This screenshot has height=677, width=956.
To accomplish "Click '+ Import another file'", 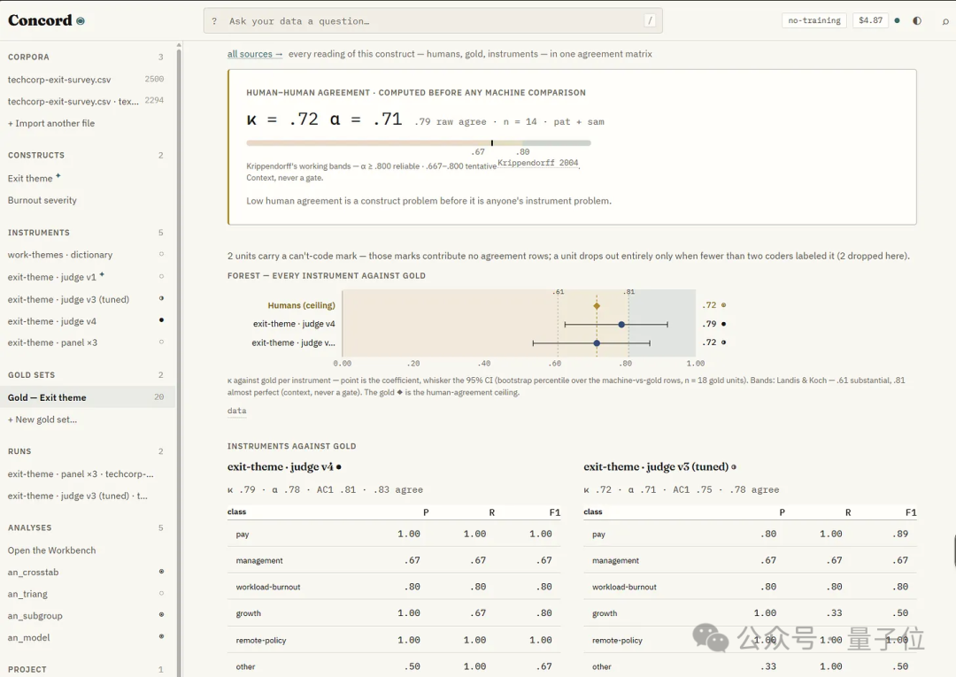I will tap(51, 123).
